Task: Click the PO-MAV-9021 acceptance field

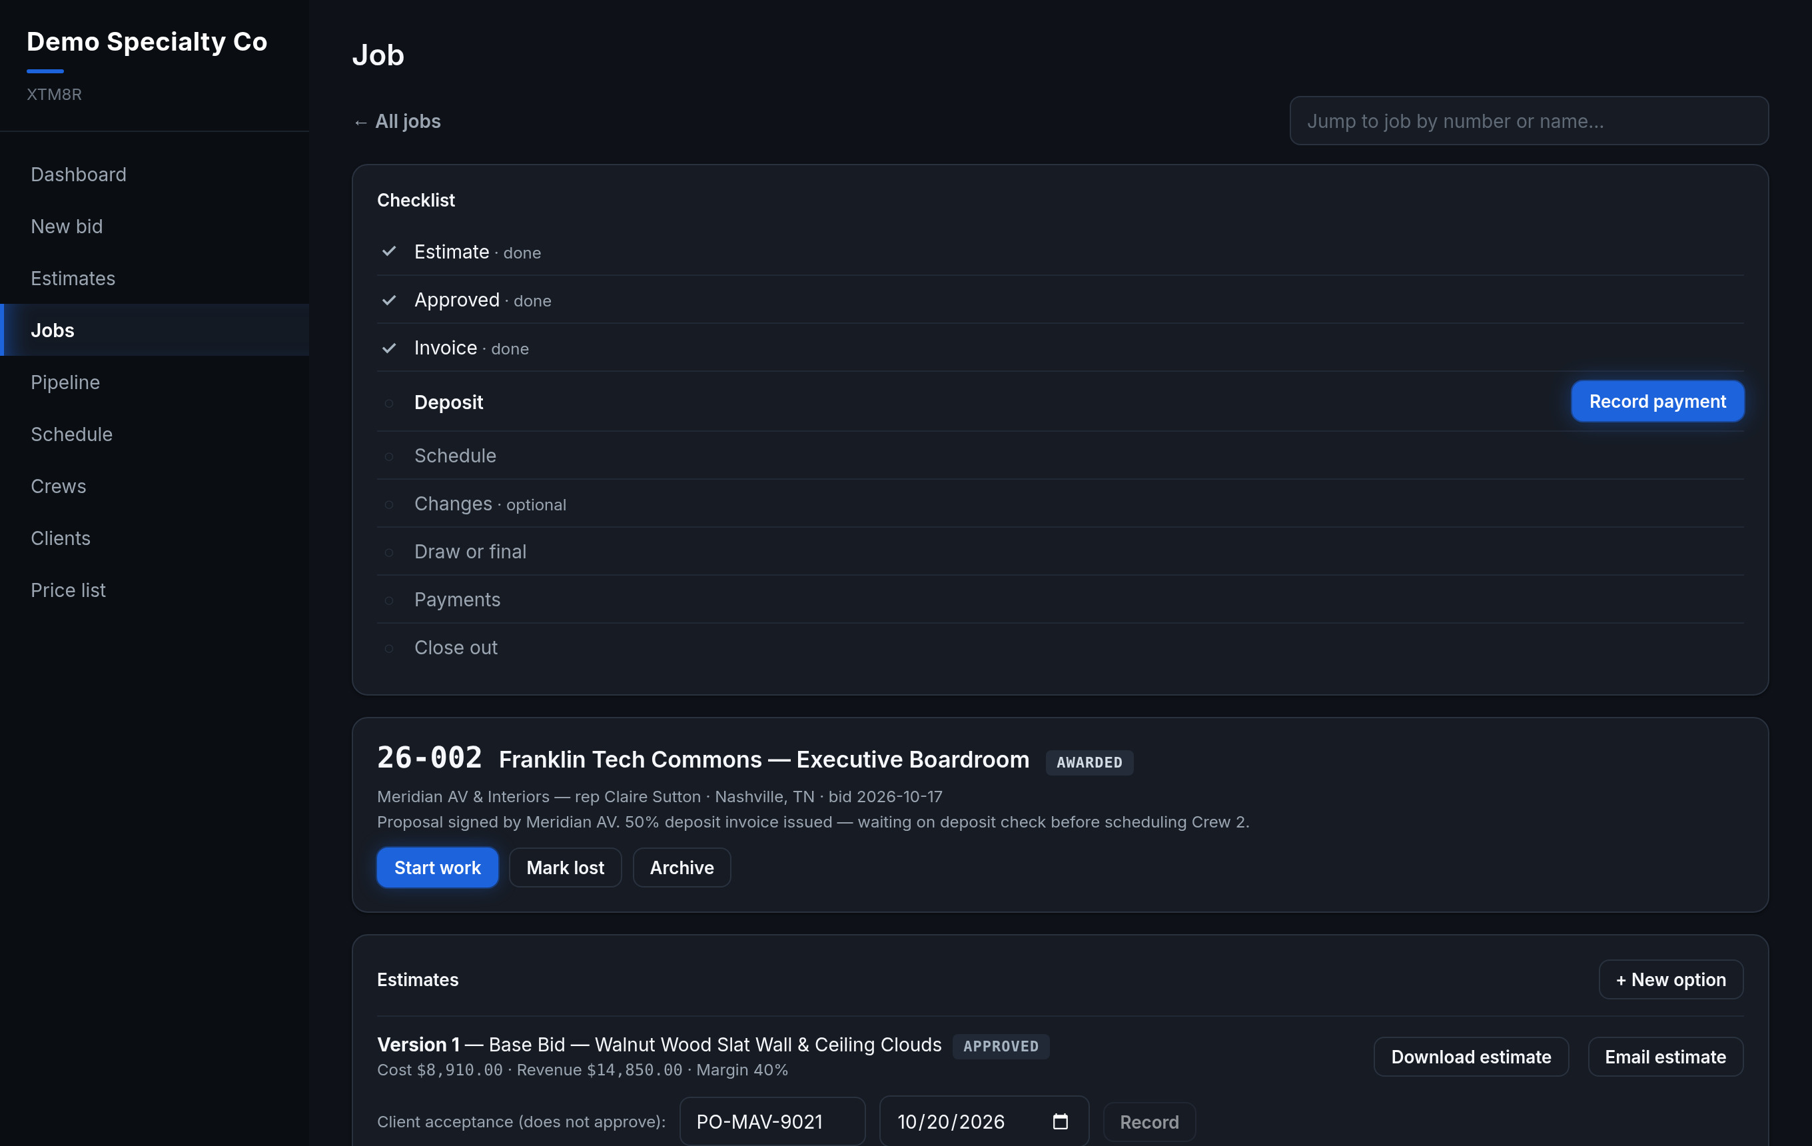Action: (772, 1121)
